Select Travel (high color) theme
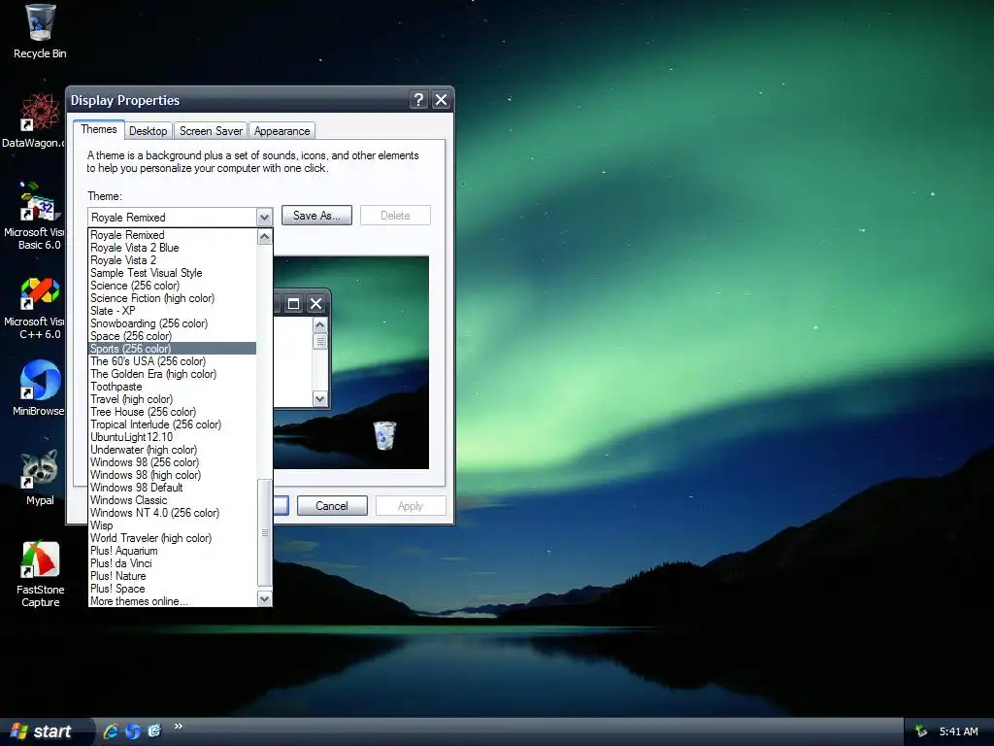 tap(173, 399)
